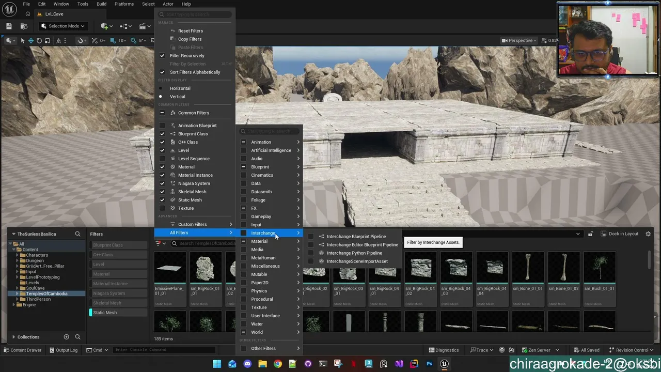Viewport: 661px width, 372px height.
Task: Click the Browse content icon beside Save
Action: tap(24, 26)
